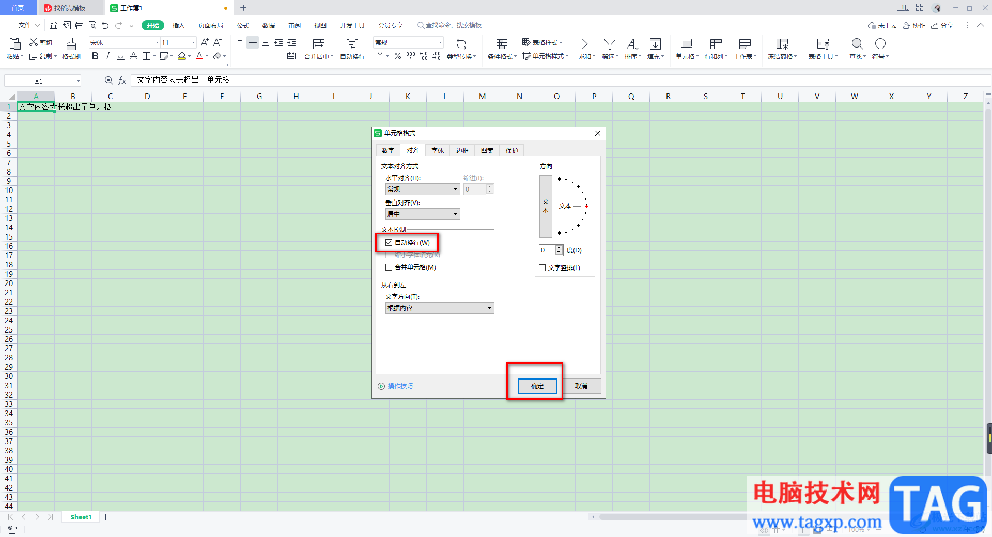Expand the name box dropdown arrow
The width and height of the screenshot is (992, 537).
(x=78, y=81)
